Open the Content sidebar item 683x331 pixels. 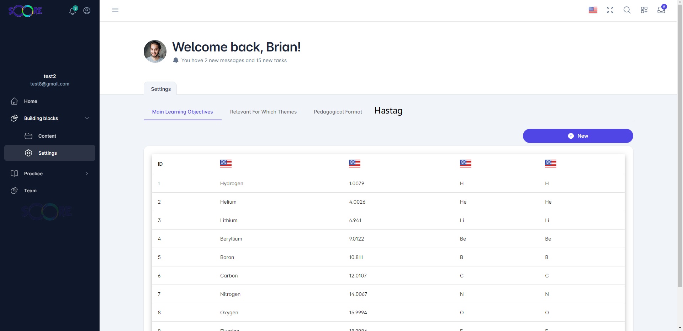coord(47,136)
